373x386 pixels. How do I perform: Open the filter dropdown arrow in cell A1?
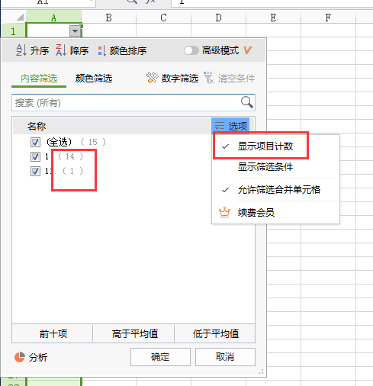[75, 31]
